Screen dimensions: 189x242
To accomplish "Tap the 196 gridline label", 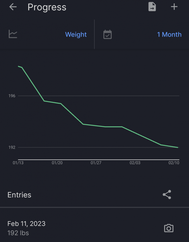I will (12, 96).
